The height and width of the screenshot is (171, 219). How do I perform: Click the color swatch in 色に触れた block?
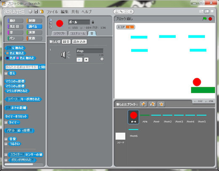click(x=8, y=53)
